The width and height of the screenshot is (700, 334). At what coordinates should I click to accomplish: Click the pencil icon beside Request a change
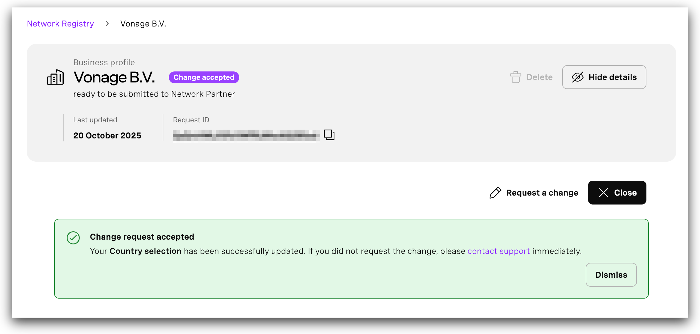[495, 193]
